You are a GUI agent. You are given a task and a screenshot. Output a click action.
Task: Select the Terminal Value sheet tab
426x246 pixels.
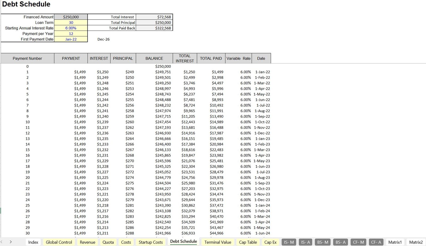pyautogui.click(x=218, y=242)
